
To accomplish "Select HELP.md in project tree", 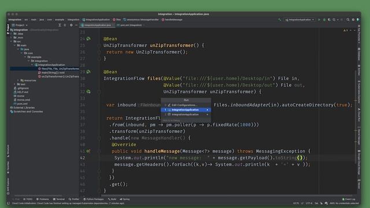I will 21,92.
